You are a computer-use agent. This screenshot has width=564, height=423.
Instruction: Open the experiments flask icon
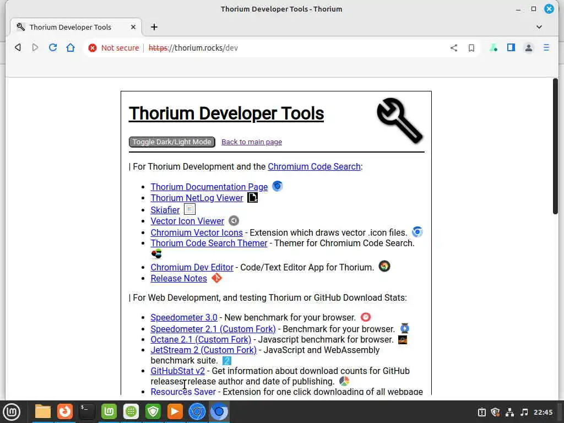point(493,47)
